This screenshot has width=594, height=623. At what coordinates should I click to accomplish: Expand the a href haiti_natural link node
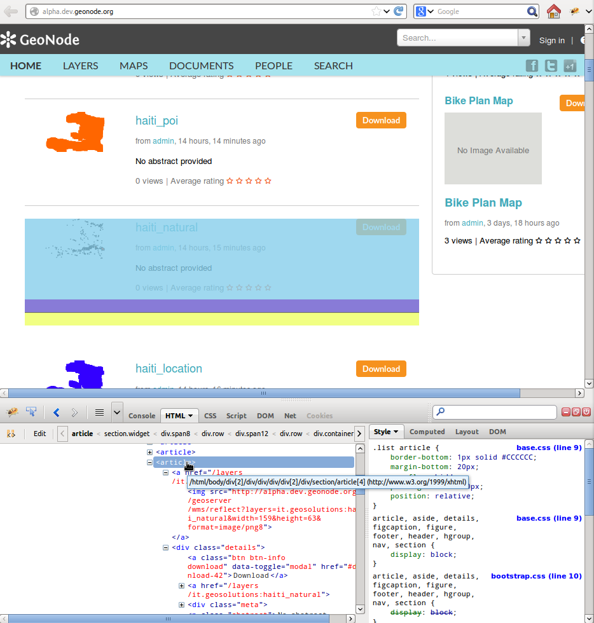(x=181, y=585)
